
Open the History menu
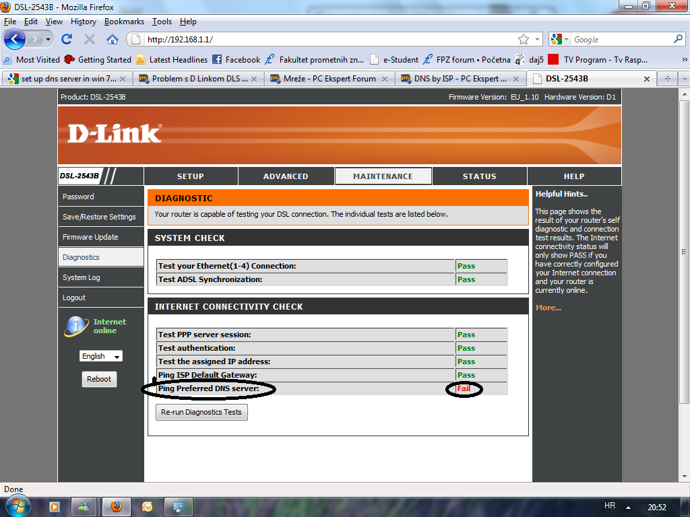pyautogui.click(x=83, y=22)
